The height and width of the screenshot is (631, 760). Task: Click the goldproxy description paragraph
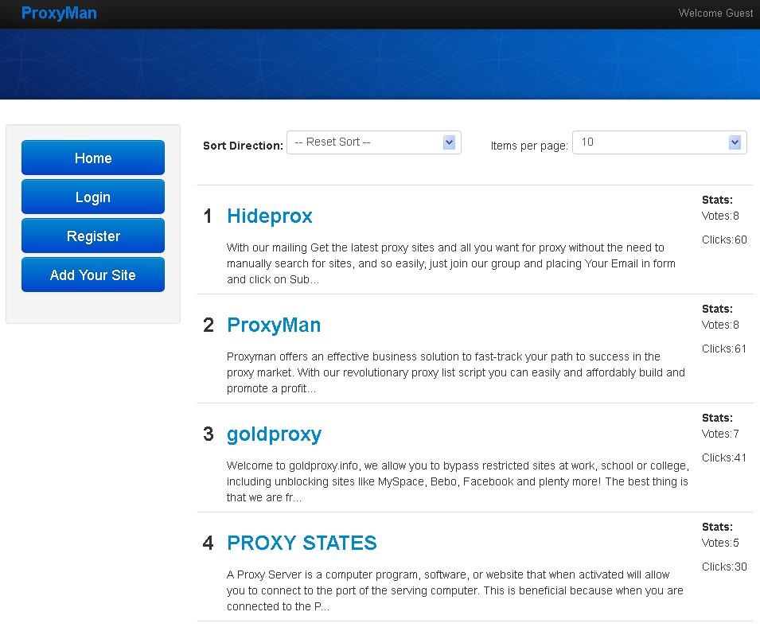pos(458,481)
